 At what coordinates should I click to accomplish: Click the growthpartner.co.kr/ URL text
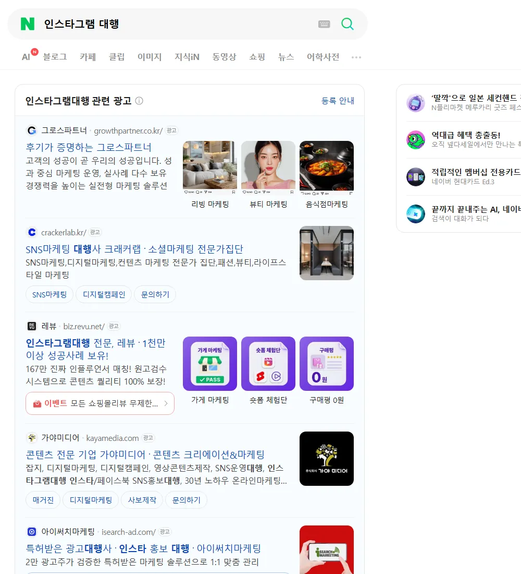[128, 130]
